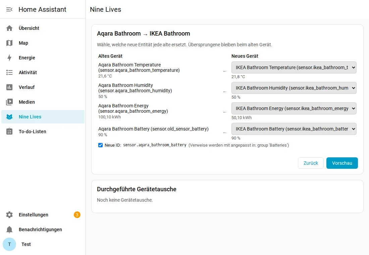Image resolution: width=369 pixels, height=255 pixels.
Task: Go to Energie in the sidebar
Action: click(x=43, y=58)
